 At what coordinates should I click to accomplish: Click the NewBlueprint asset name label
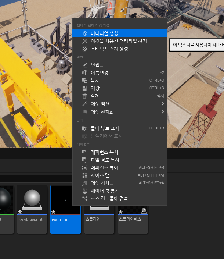pyautogui.click(x=30, y=219)
